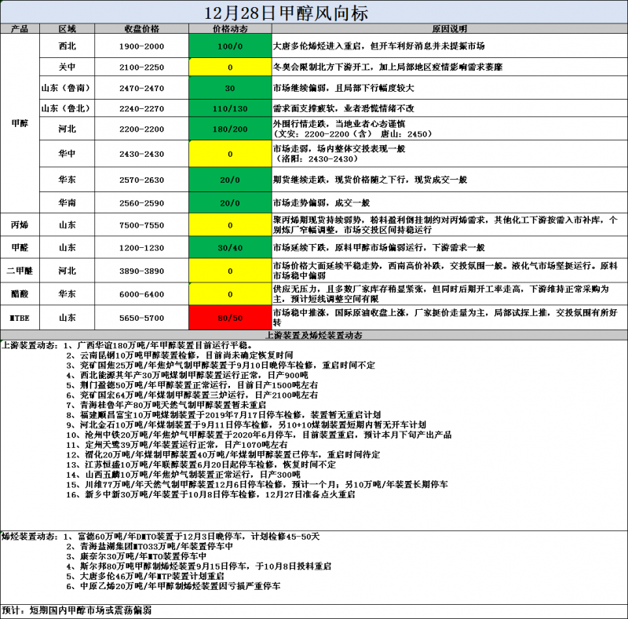
Task: Select the 丙烯 product cell
Action: 20,224
